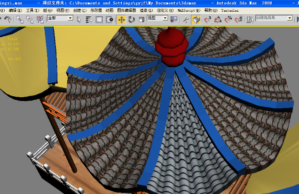Click the Use Pivot Point Center icon
299x194 pixels.
tap(173, 19)
